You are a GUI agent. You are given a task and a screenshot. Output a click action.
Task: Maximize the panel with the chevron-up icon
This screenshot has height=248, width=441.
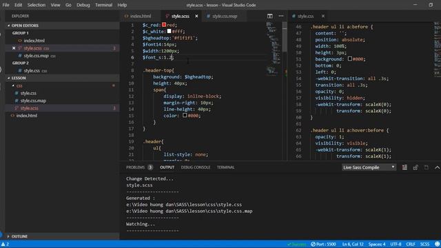click(437, 167)
